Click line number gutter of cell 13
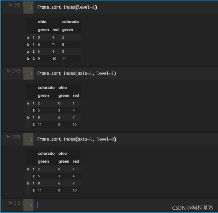The image size is (218, 213). click(29, 139)
